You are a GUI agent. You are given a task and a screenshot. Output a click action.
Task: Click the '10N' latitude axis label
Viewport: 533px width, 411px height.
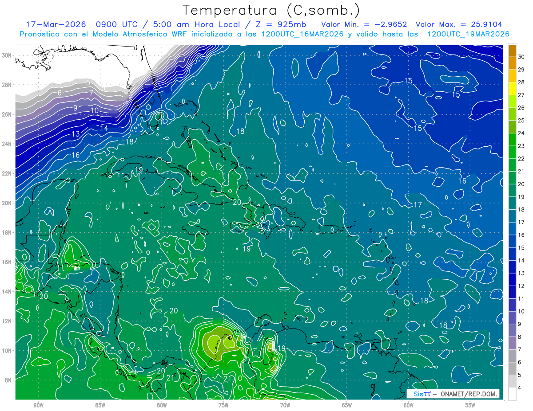[7, 350]
